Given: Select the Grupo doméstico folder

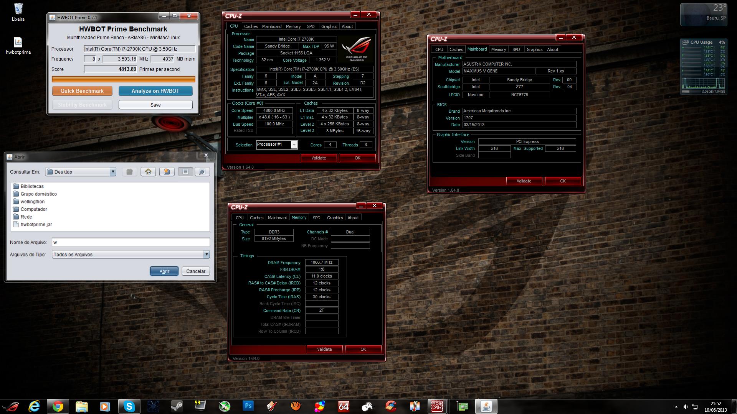Looking at the screenshot, I should pyautogui.click(x=35, y=194).
